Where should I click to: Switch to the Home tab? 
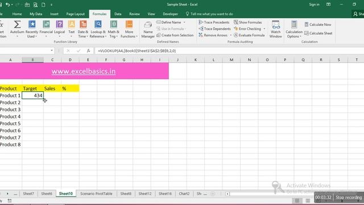point(17,14)
